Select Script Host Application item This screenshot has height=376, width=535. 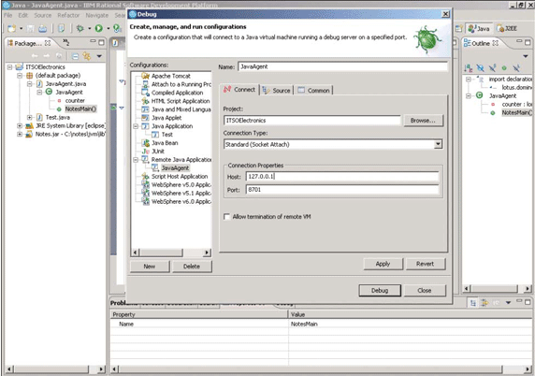pyautogui.click(x=180, y=177)
